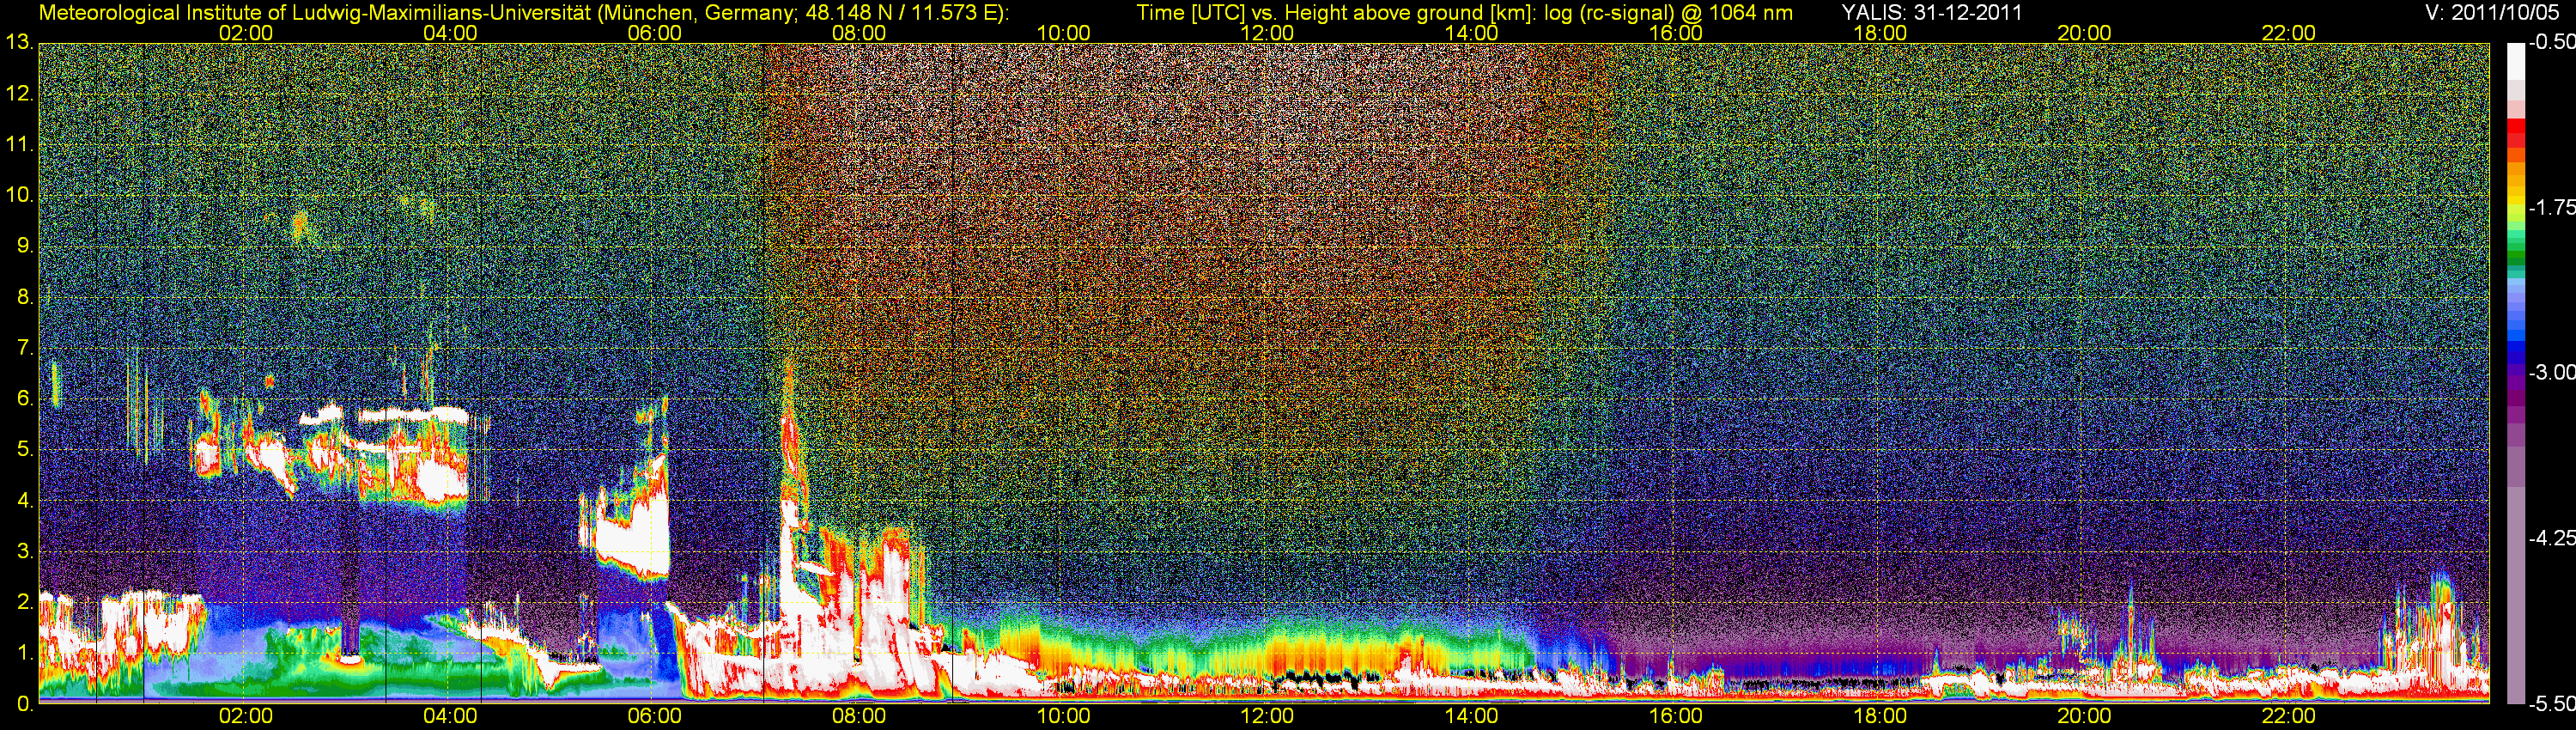Click the height axis label 7
The image size is (2576, 730).
click(24, 348)
